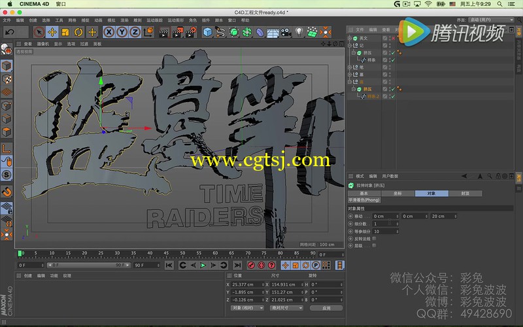Open the 界面 layout dropdown
Viewport: 523px width, 327px height.
pos(491,20)
